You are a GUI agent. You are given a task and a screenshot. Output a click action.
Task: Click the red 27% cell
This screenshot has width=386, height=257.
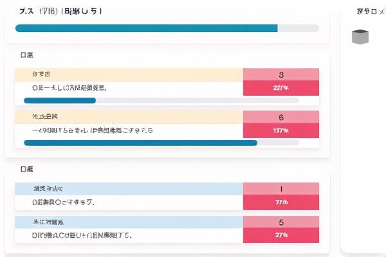point(281,236)
